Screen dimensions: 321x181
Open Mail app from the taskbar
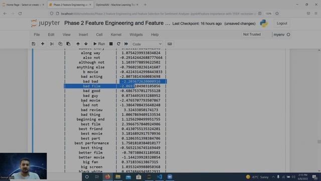tap(128, 176)
